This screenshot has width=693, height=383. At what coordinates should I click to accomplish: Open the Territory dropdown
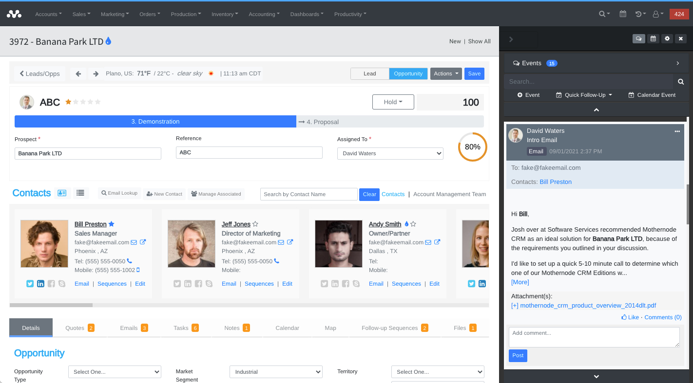pyautogui.click(x=438, y=372)
